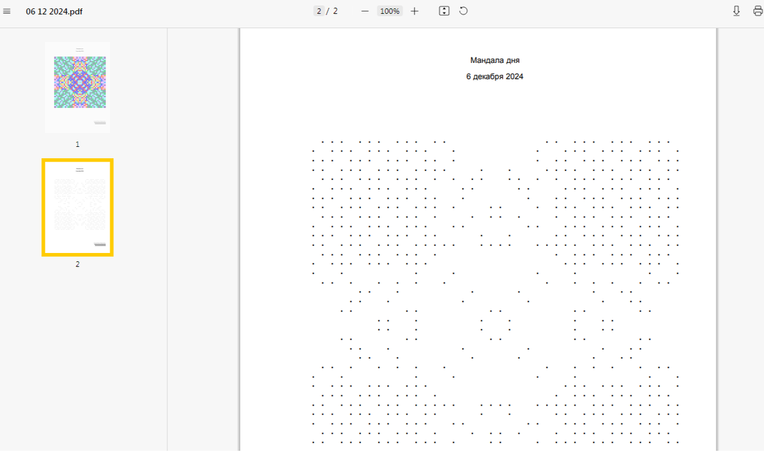
Task: Open page 1 thumbnail with colorful mandala
Action: click(x=78, y=87)
